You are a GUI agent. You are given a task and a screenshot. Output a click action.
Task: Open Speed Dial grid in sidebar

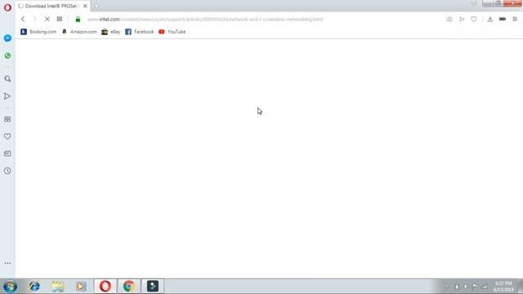pos(7,119)
